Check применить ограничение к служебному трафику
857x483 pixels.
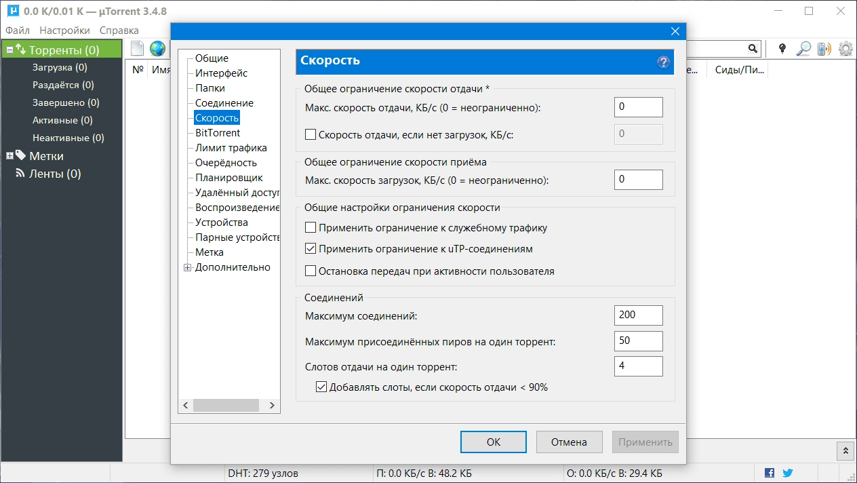pyautogui.click(x=311, y=229)
